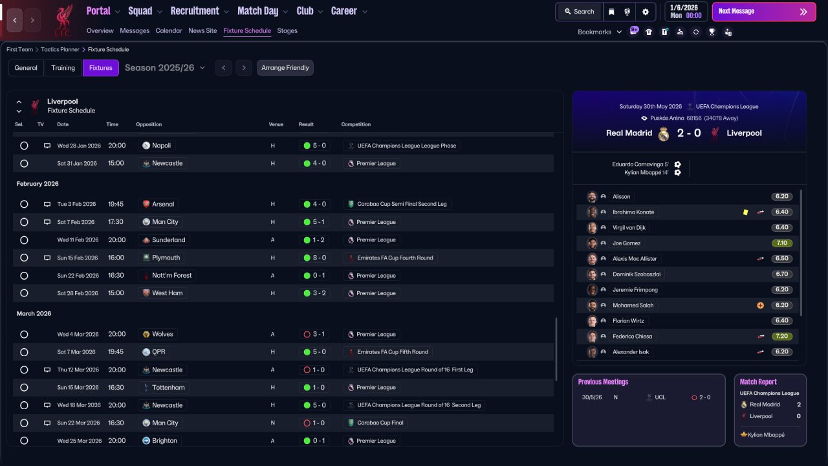Select the radio button for the Arsenal fixture
The image size is (828, 466).
coord(24,204)
